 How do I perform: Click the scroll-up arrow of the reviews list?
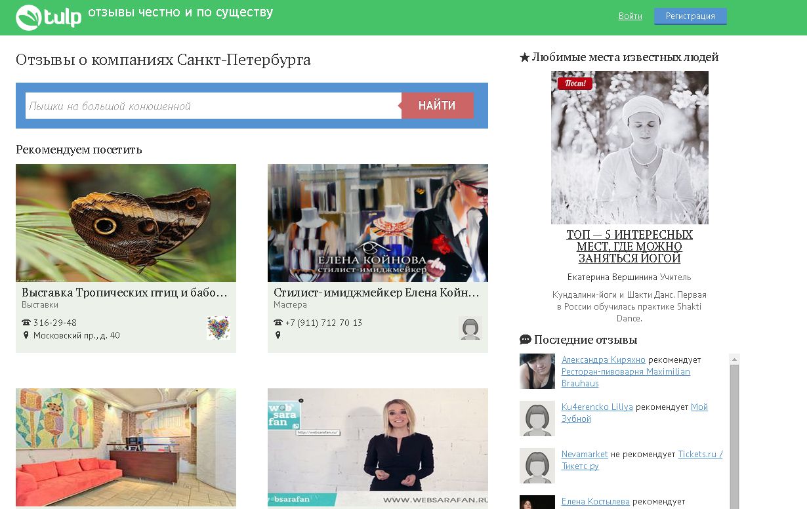tap(735, 359)
